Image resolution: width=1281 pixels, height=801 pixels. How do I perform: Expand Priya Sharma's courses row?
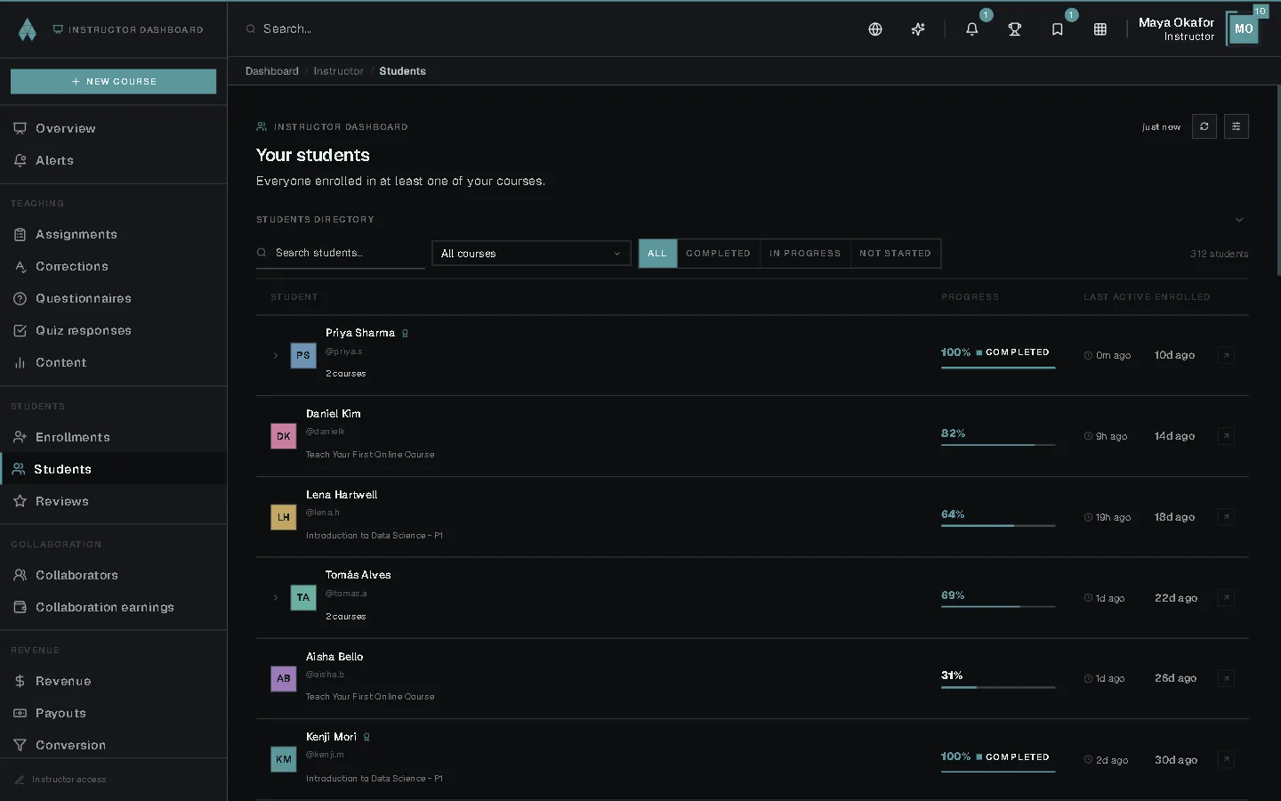coord(276,355)
